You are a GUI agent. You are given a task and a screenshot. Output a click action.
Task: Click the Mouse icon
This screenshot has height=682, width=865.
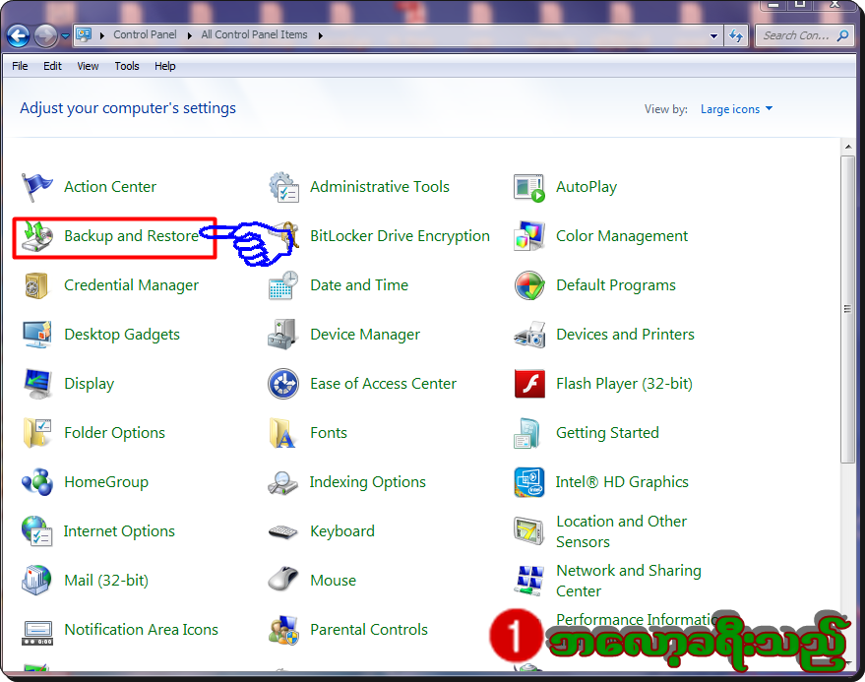283,580
